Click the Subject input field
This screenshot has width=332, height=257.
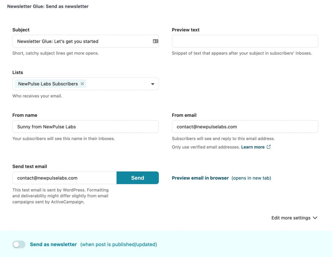point(81,41)
